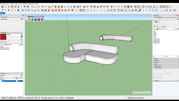Click the circled checkmark toolbar icon
The width and height of the screenshot is (179, 101).
point(143,7)
